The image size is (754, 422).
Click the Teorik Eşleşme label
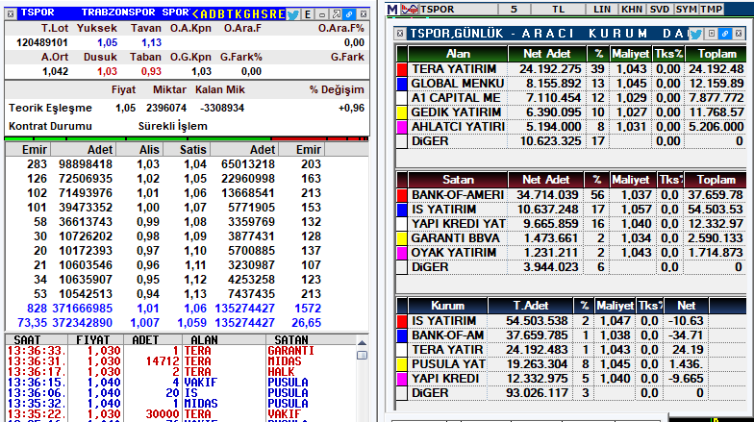50,108
